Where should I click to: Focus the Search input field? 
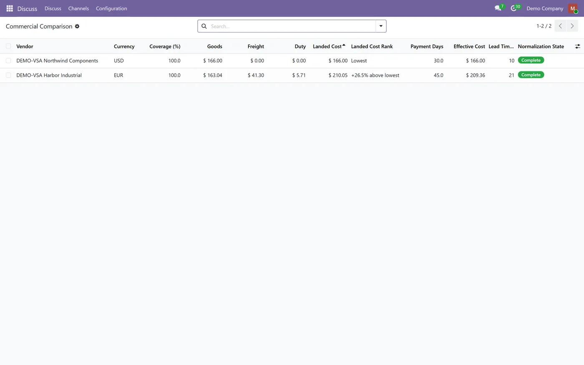[x=292, y=26]
